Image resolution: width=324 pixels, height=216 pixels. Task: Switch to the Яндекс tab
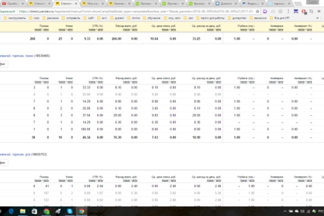click(252, 4)
